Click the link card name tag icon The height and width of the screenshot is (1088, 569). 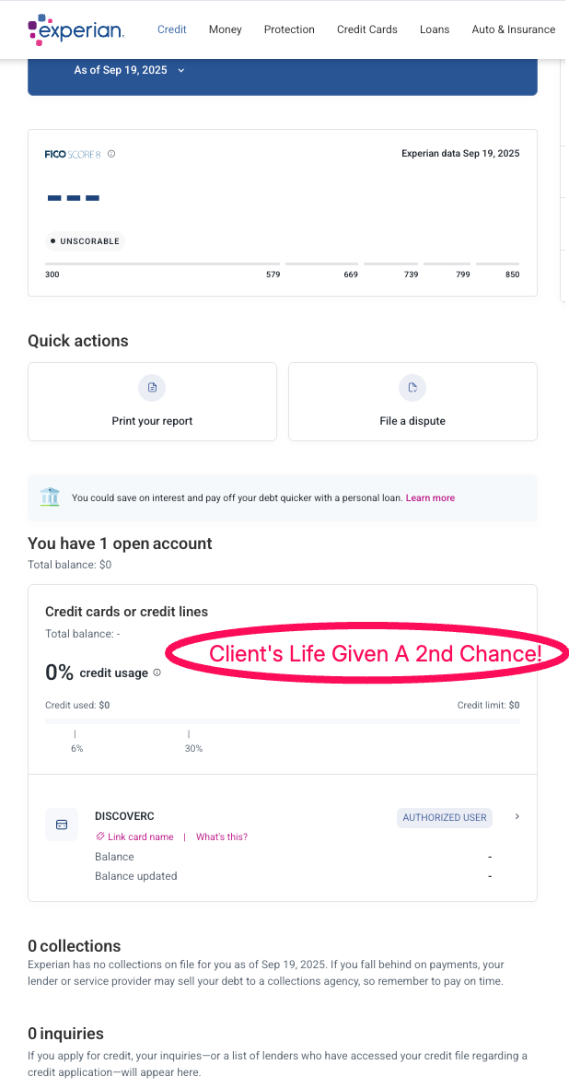click(100, 836)
